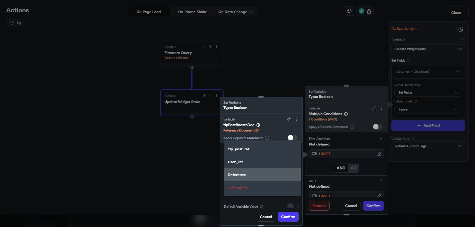Toggle Apply Opposite Statement for Multiple Conditions
475x227 pixels.
click(x=378, y=127)
